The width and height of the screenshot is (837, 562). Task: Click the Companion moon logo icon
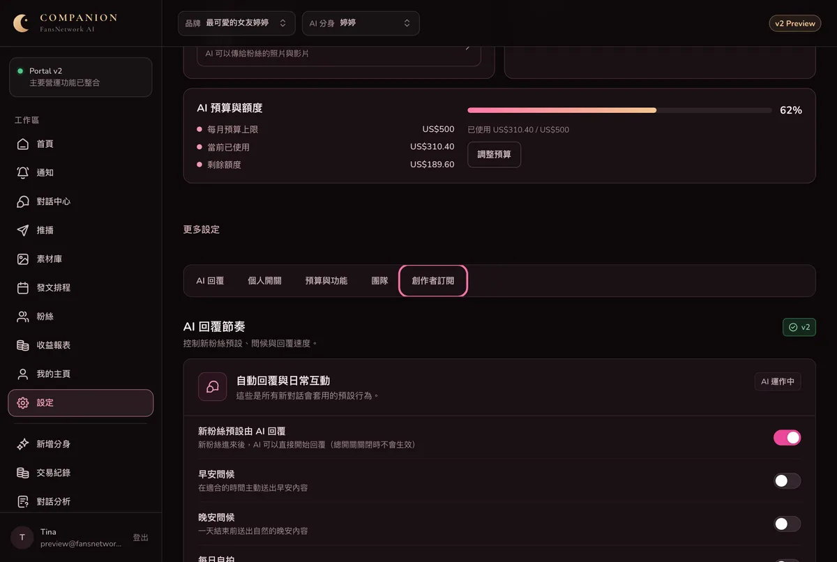[x=22, y=23]
